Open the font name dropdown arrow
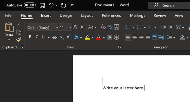The width and height of the screenshot is (190, 102). tap(57, 27)
